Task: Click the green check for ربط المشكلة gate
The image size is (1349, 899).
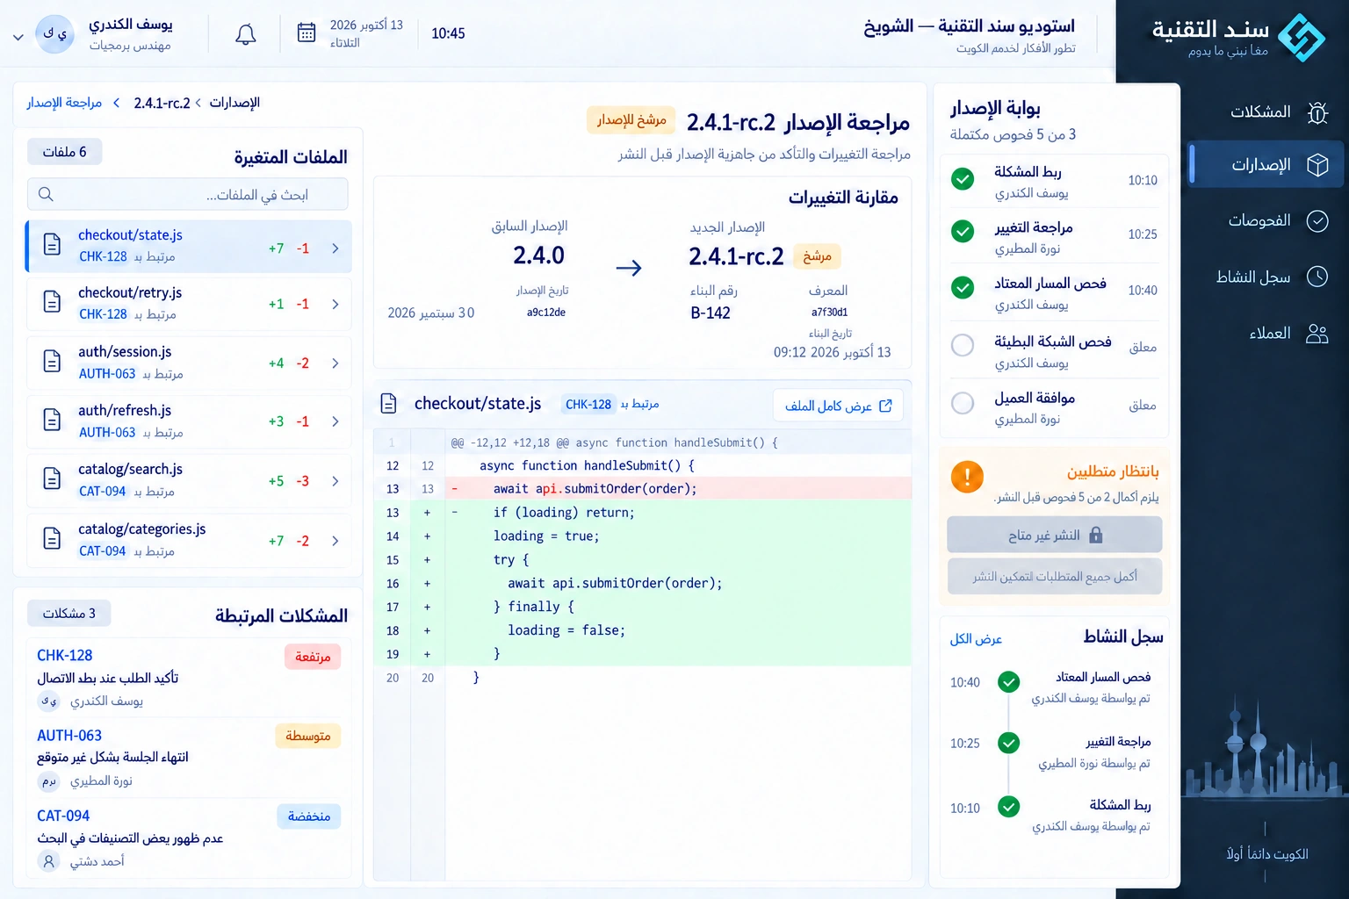Action: coord(963,179)
